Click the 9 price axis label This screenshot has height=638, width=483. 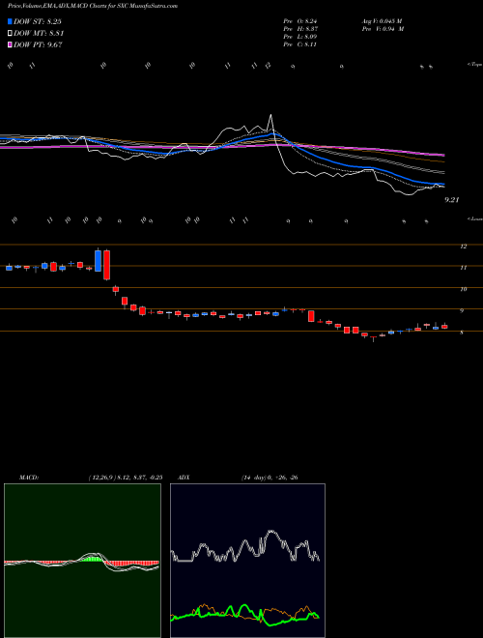click(462, 311)
